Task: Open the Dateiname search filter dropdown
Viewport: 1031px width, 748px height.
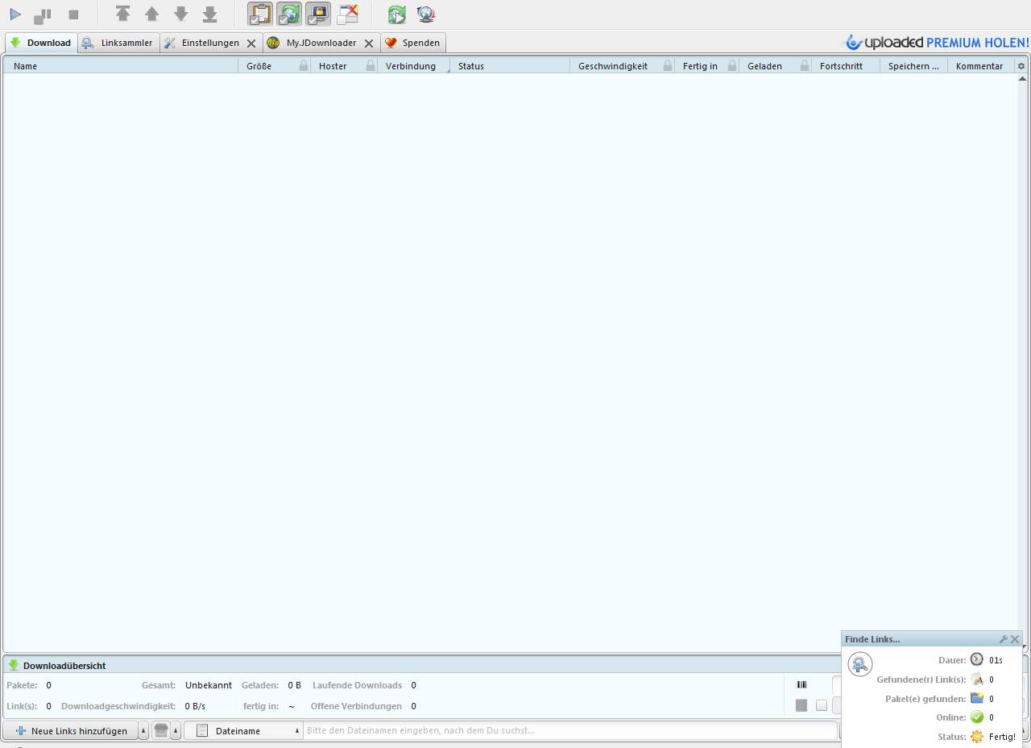Action: tap(248, 731)
